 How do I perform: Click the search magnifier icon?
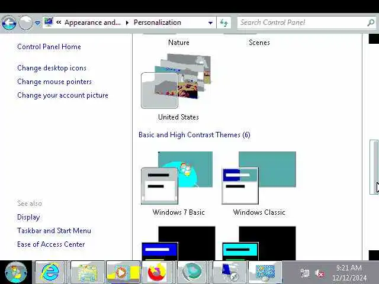(x=371, y=22)
